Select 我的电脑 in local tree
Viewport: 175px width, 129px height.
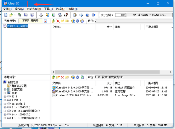13,82
